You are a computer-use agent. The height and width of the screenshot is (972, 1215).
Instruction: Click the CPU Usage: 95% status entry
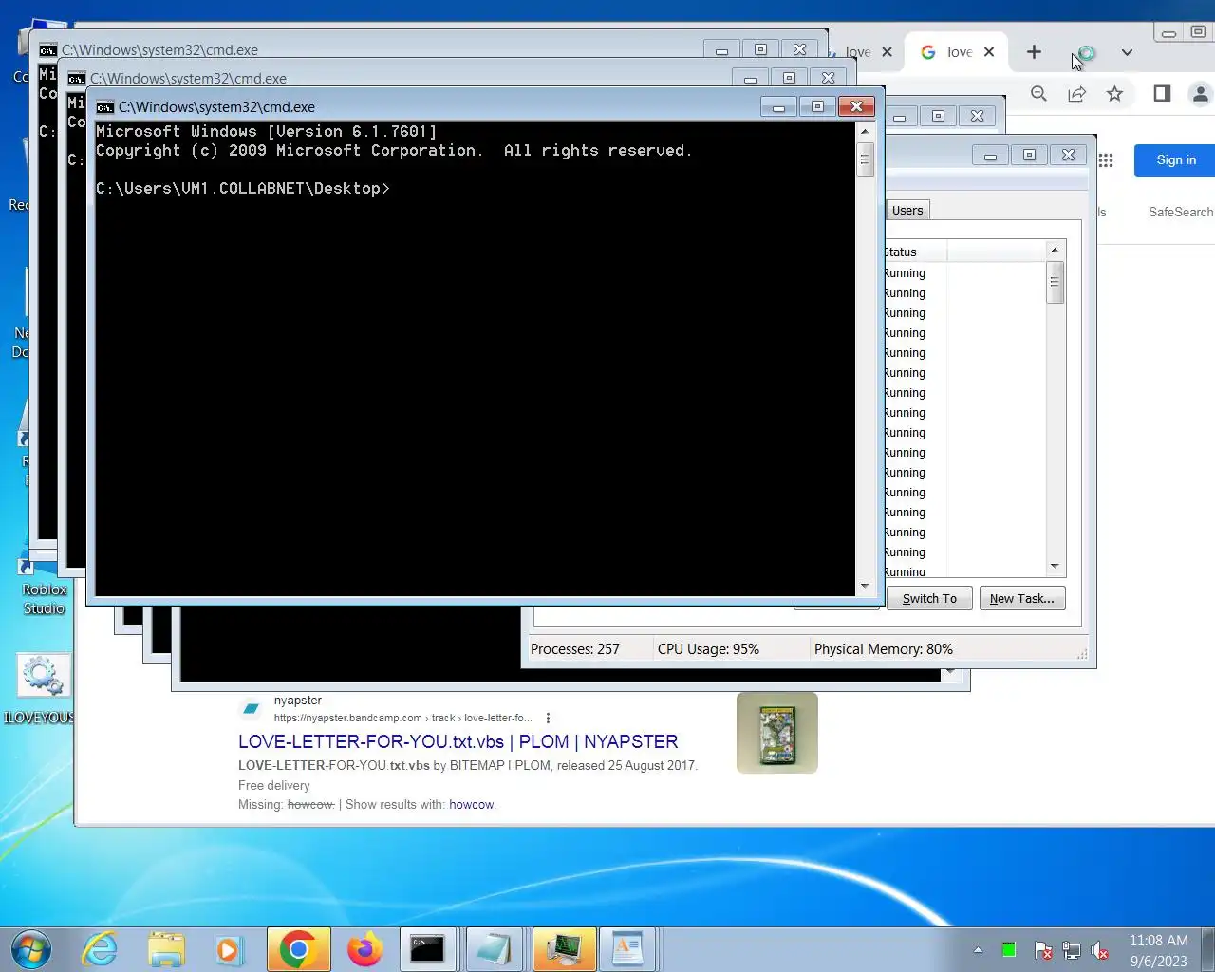708,649
